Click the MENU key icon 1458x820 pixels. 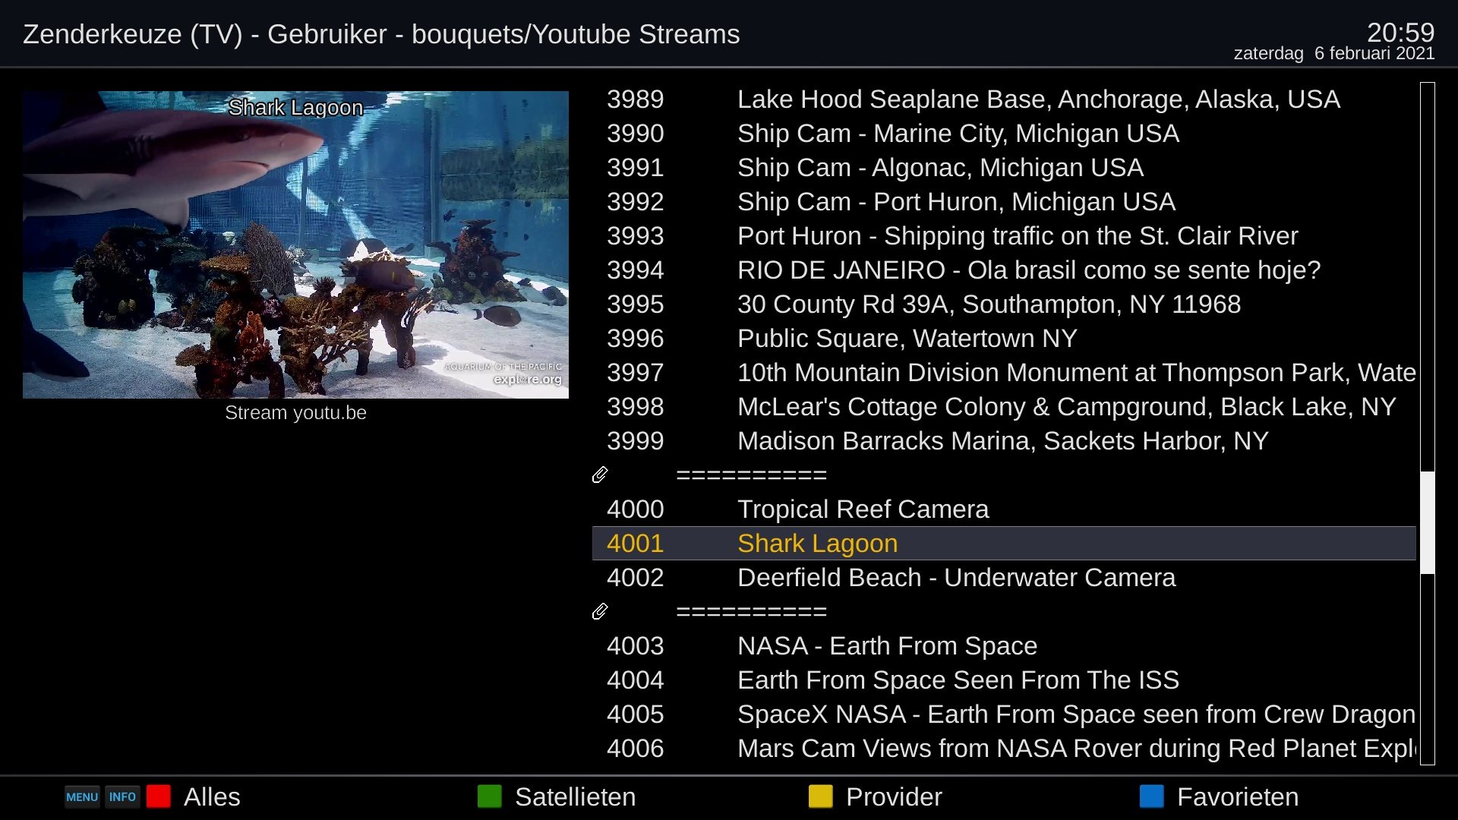pos(82,797)
